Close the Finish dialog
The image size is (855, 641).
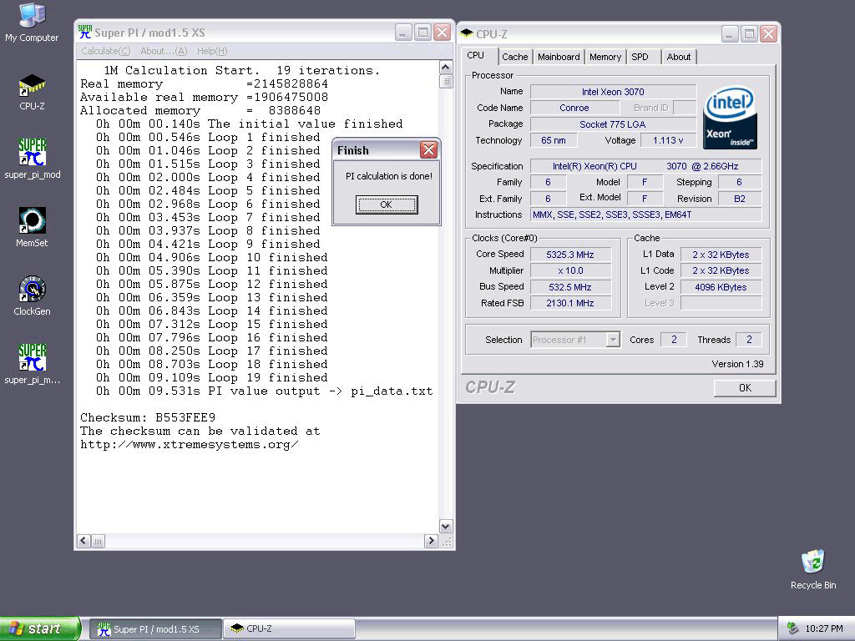click(x=428, y=150)
